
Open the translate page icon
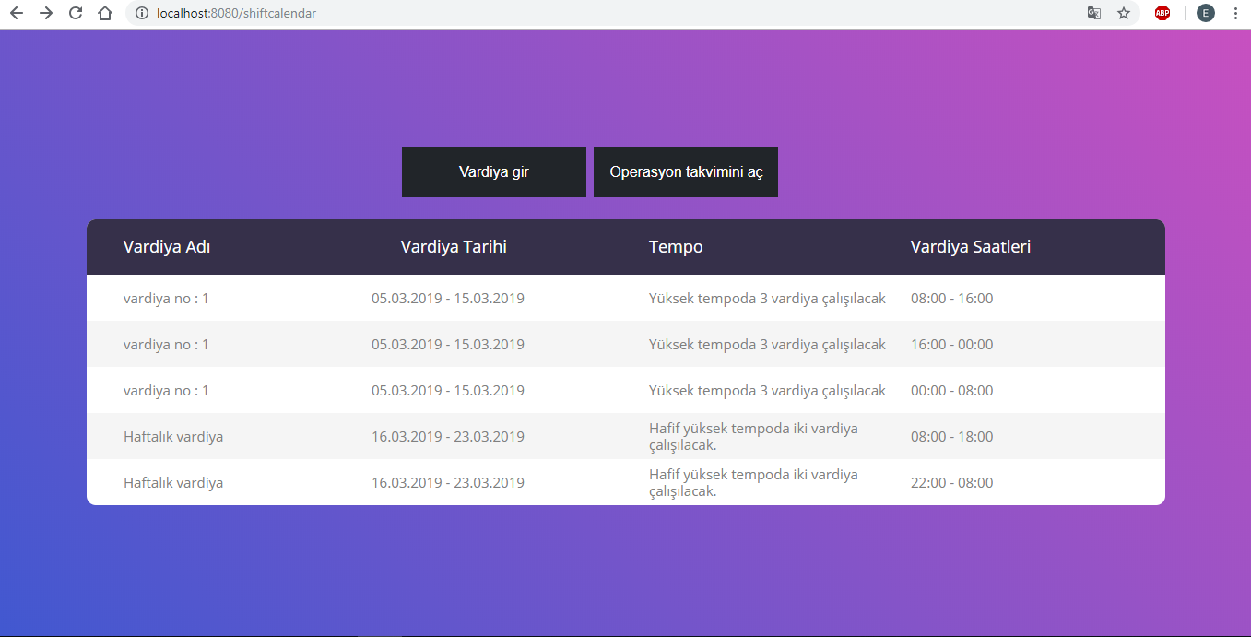[1094, 13]
